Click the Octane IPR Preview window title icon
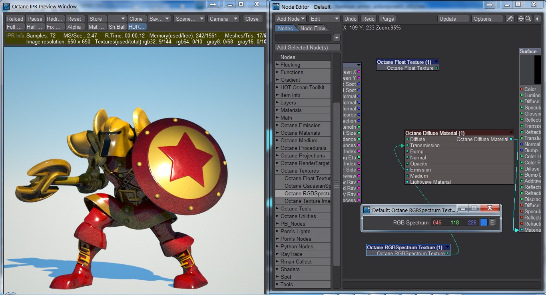 pos(7,6)
